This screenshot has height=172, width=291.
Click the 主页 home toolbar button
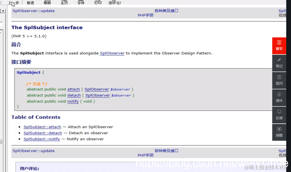pyautogui.click(x=64, y=3)
